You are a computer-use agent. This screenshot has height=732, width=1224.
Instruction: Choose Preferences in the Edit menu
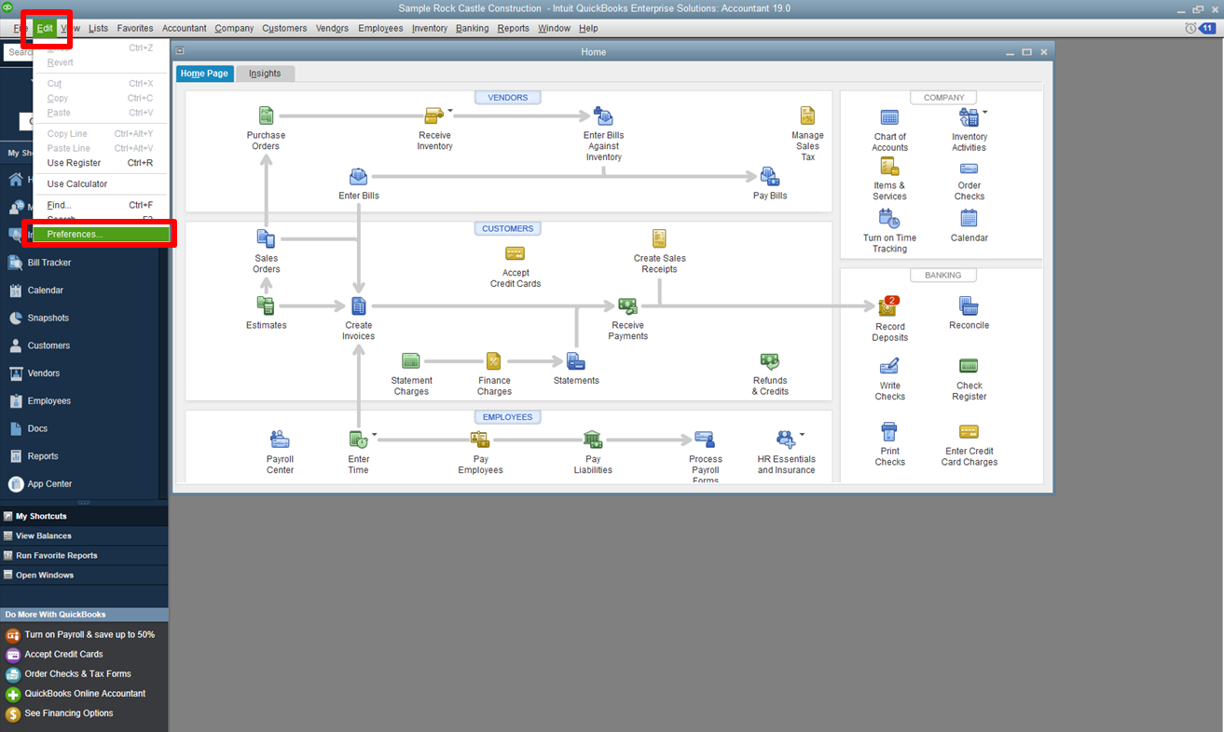102,235
